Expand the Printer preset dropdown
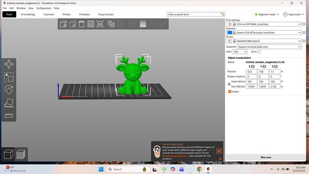The width and height of the screenshot is (309, 174). pos(299,41)
